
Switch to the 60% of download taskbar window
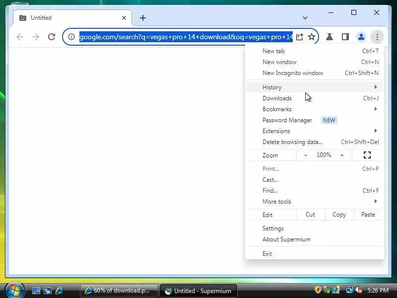coord(119,291)
